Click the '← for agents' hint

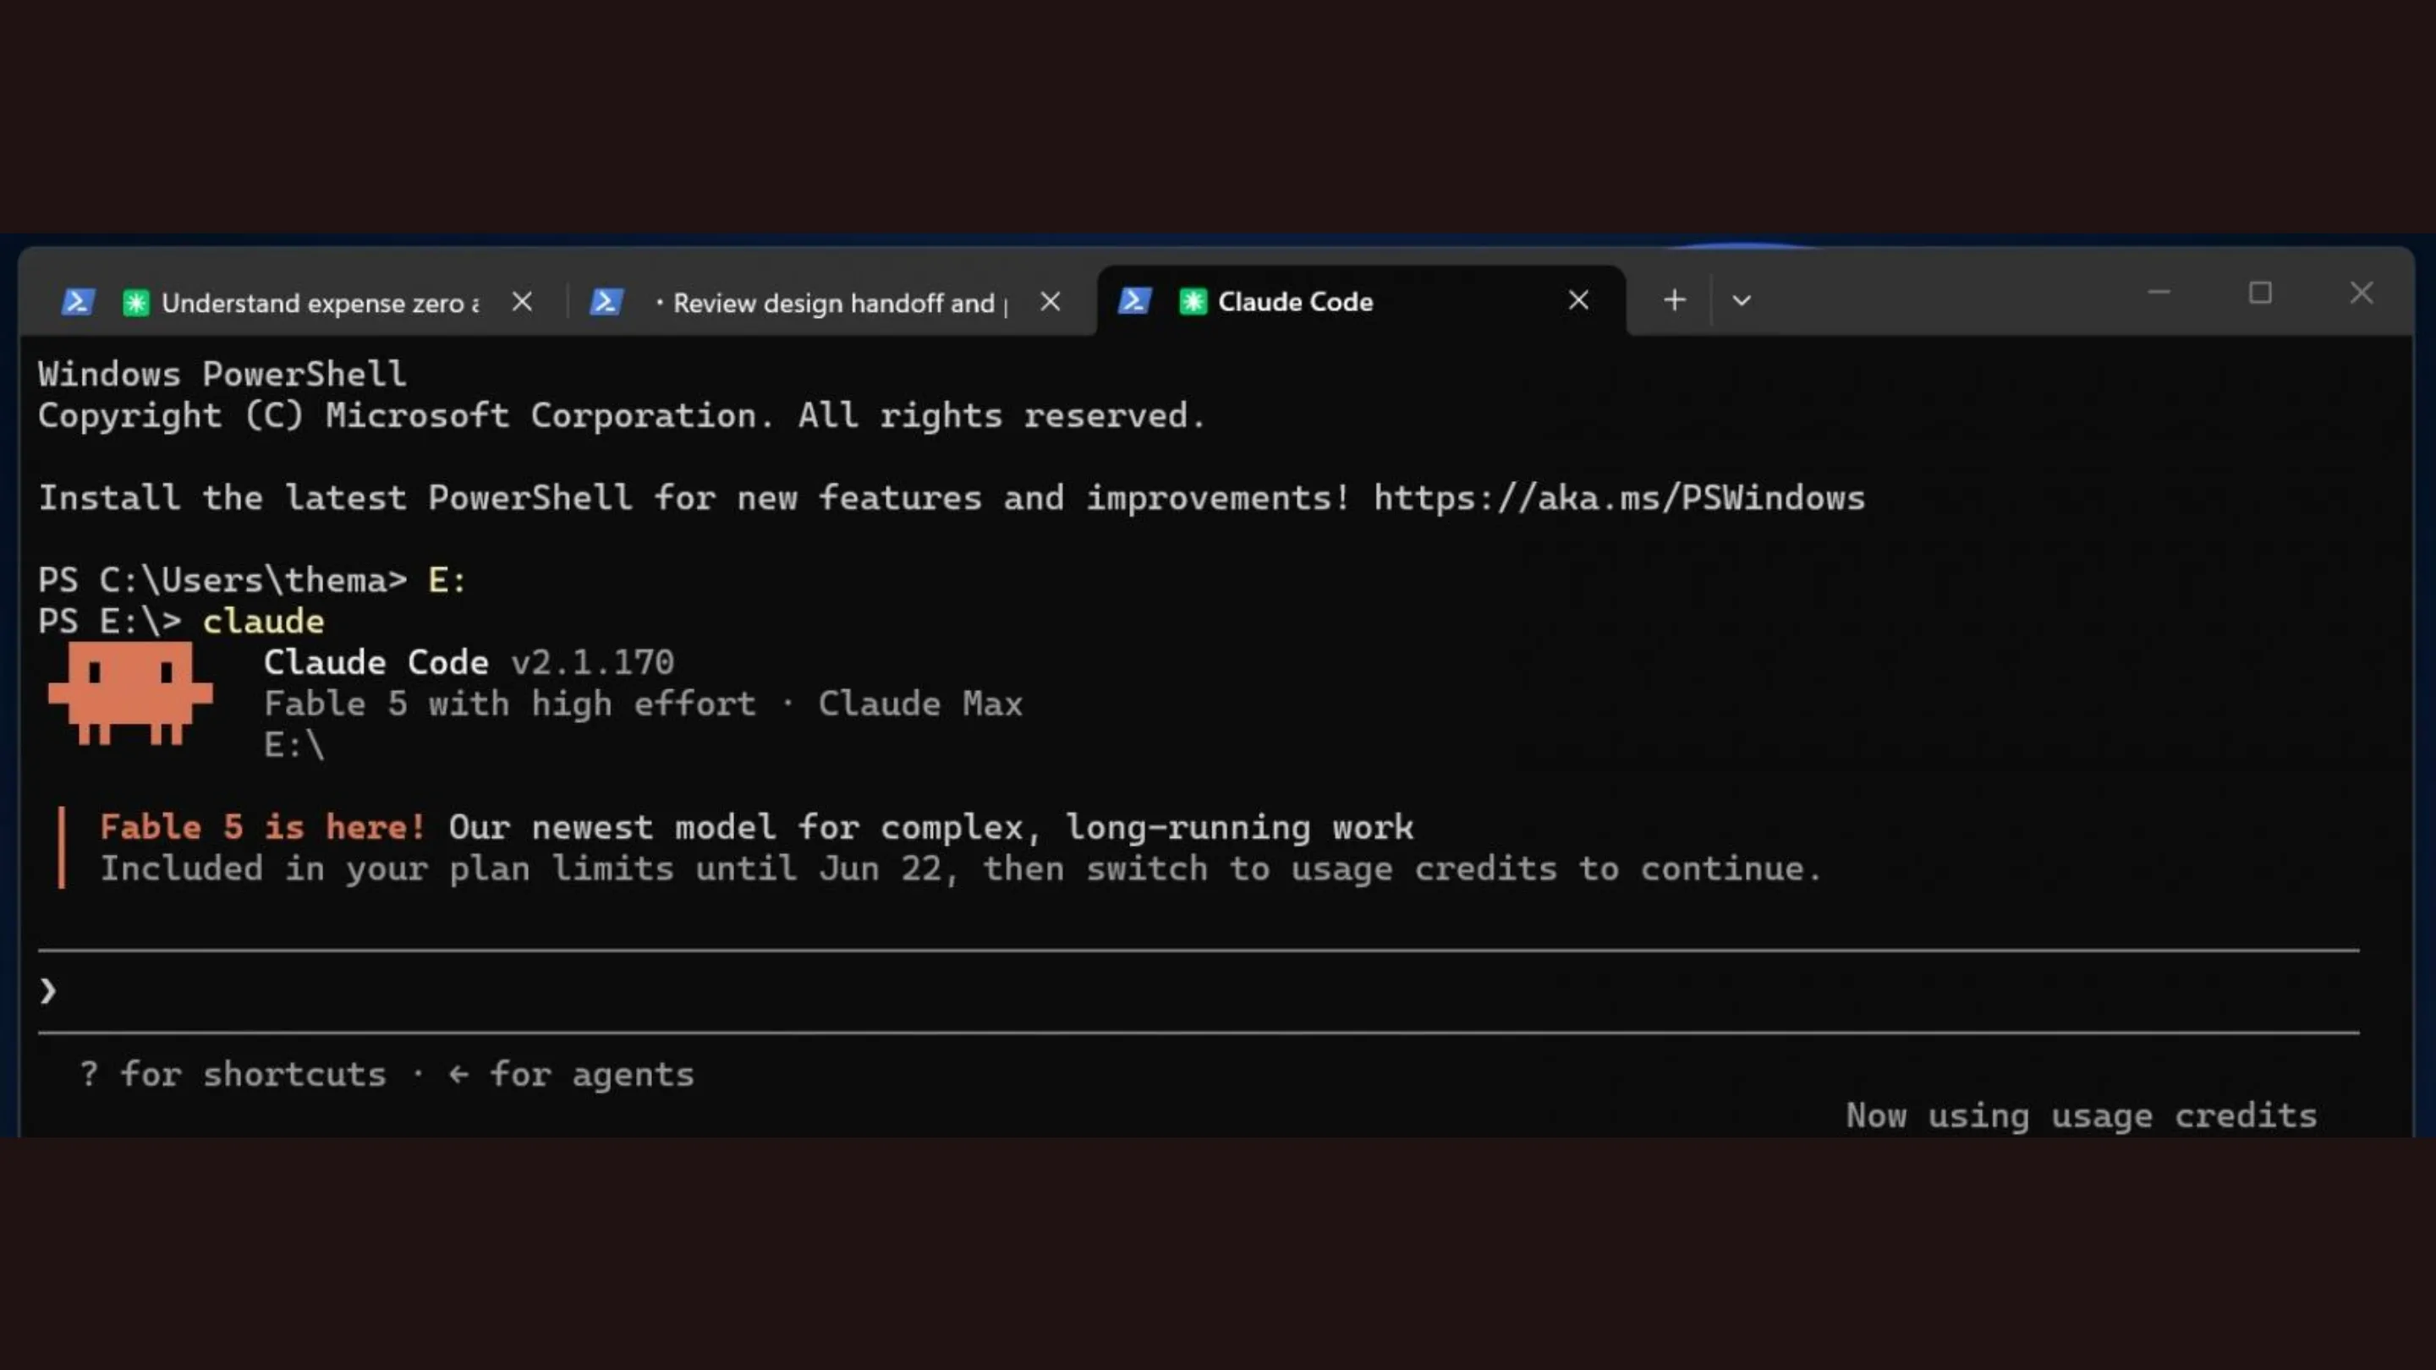pyautogui.click(x=571, y=1074)
